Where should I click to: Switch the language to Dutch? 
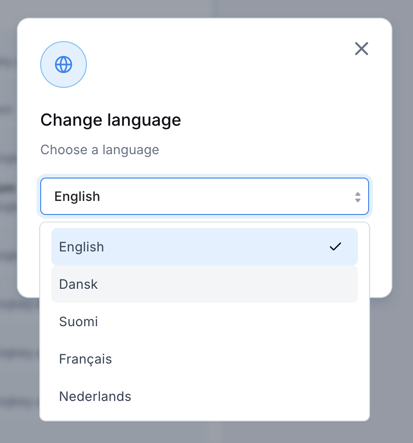point(205,396)
